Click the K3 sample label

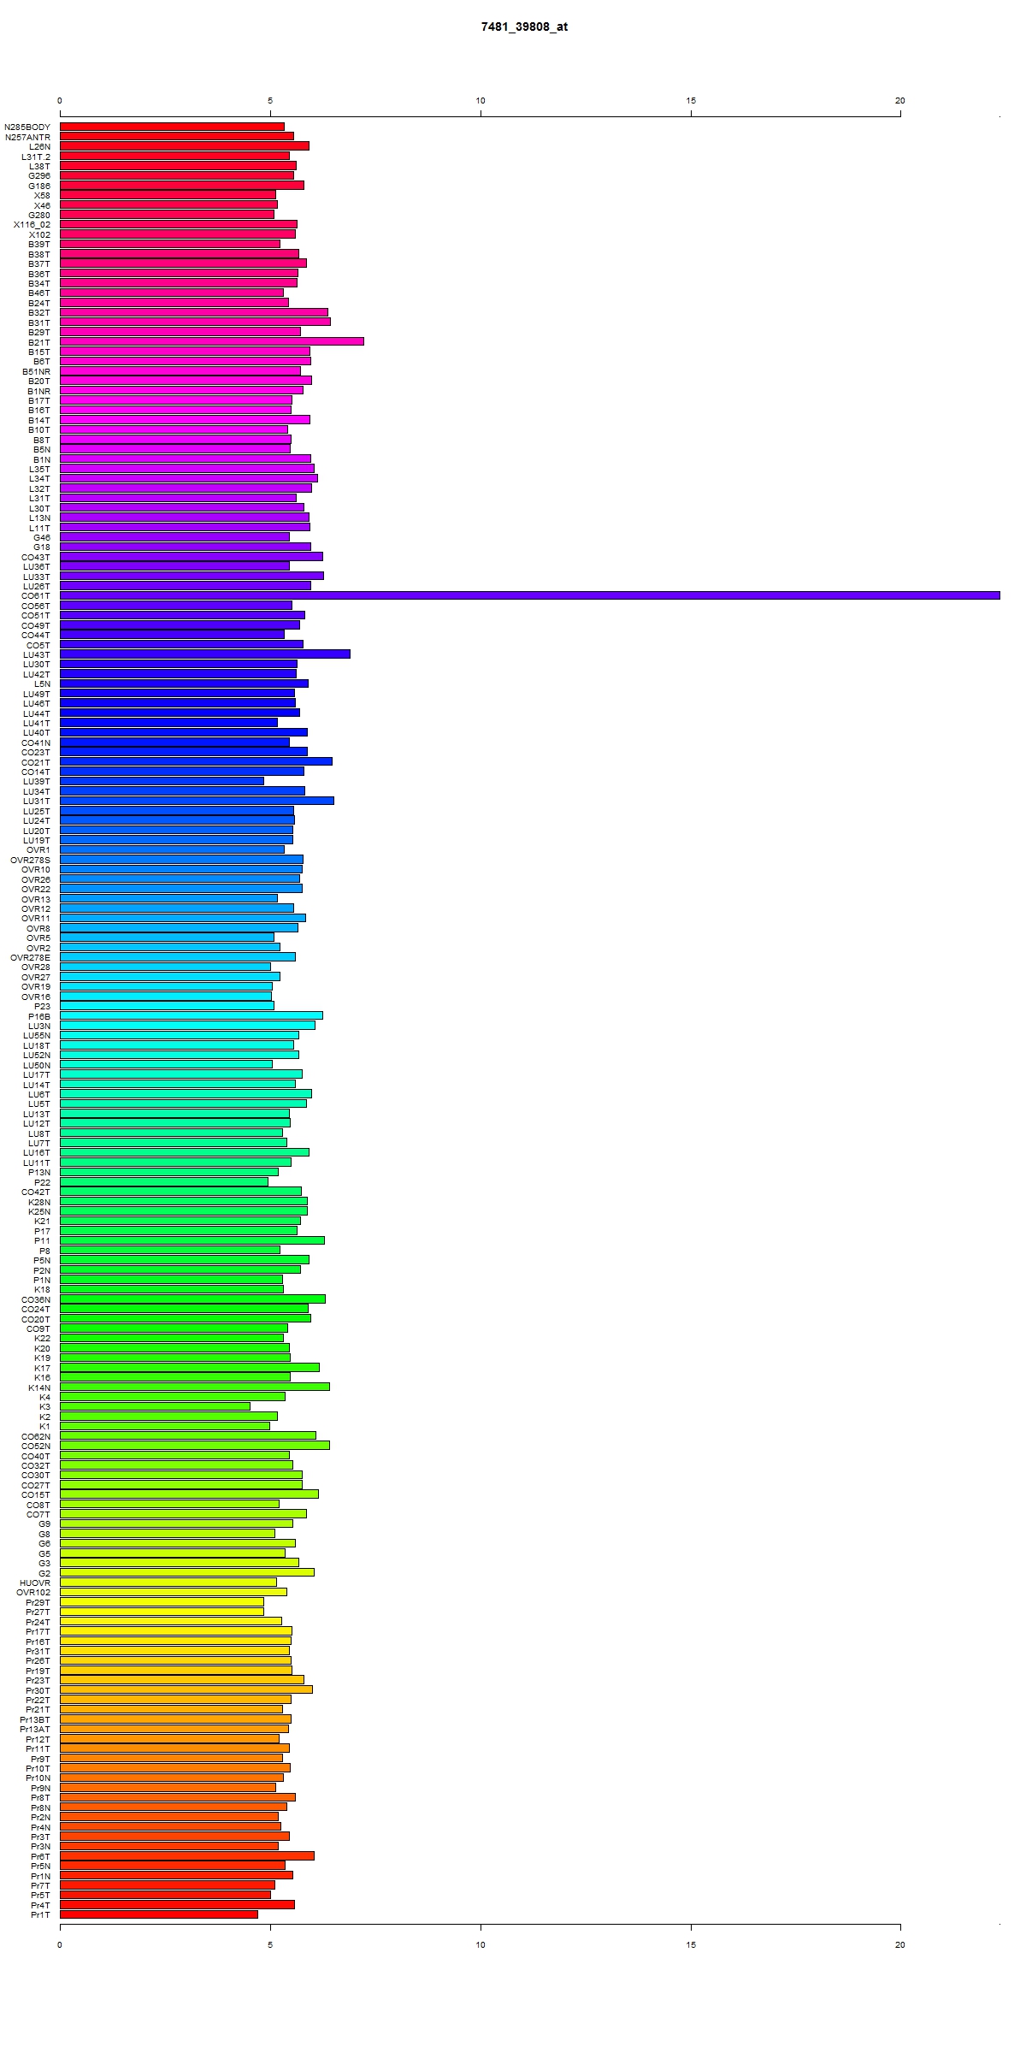pos(45,1407)
